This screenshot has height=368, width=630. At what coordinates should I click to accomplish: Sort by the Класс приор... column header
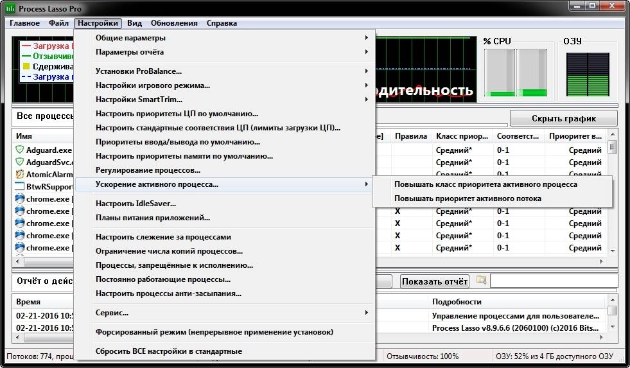462,136
